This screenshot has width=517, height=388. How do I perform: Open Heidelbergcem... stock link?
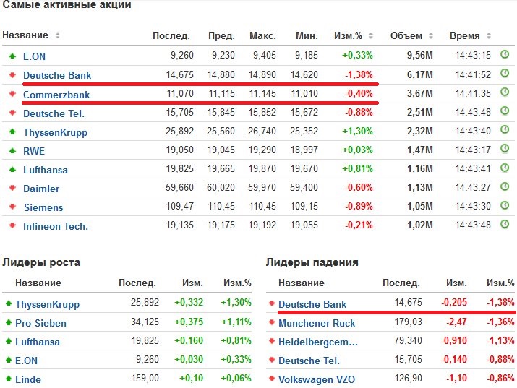point(317,342)
